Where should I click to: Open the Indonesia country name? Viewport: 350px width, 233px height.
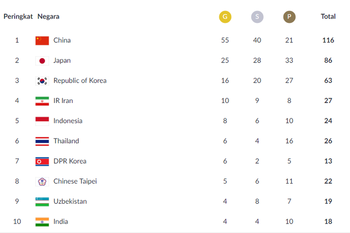point(68,121)
